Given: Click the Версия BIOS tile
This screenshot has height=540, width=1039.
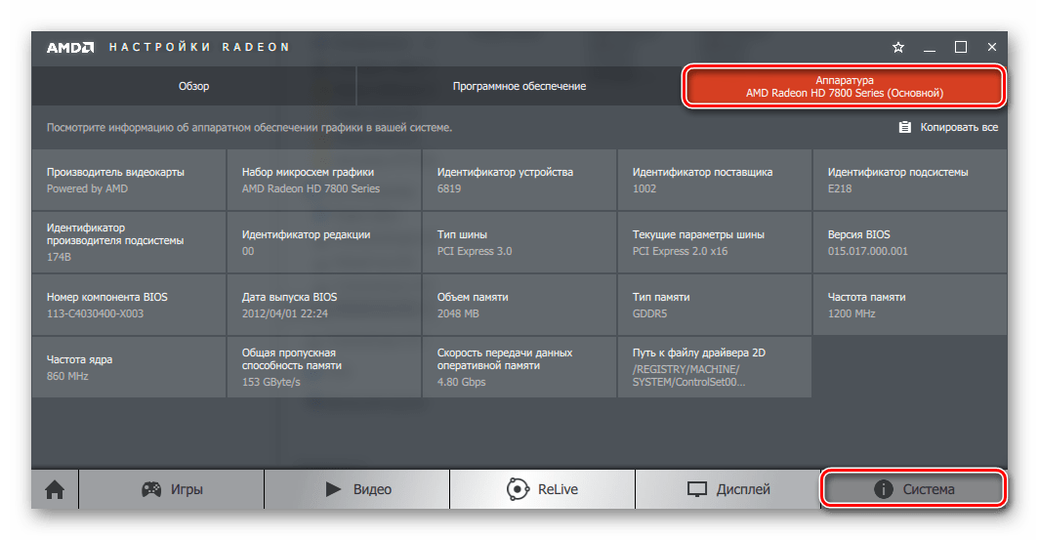Looking at the screenshot, I should (x=910, y=242).
